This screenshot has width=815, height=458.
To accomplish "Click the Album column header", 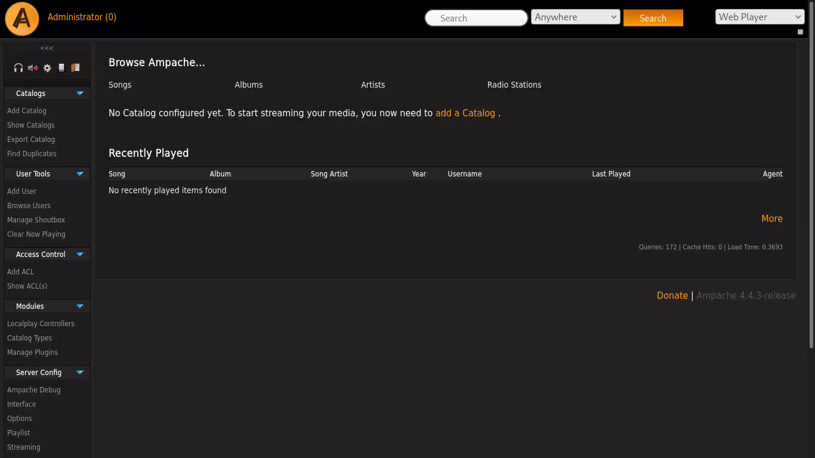I will (x=220, y=174).
